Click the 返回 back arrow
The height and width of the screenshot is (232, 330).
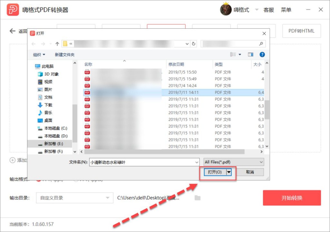[x=13, y=31]
